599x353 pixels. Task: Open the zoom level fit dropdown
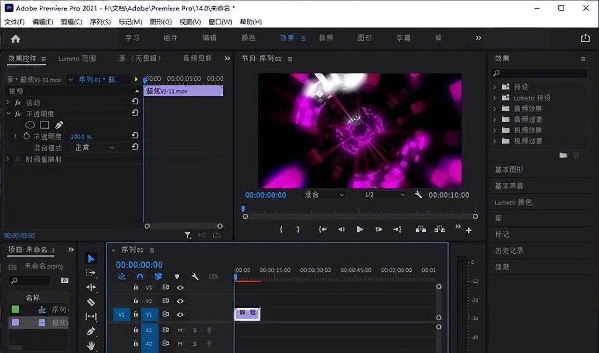pyautogui.click(x=324, y=195)
